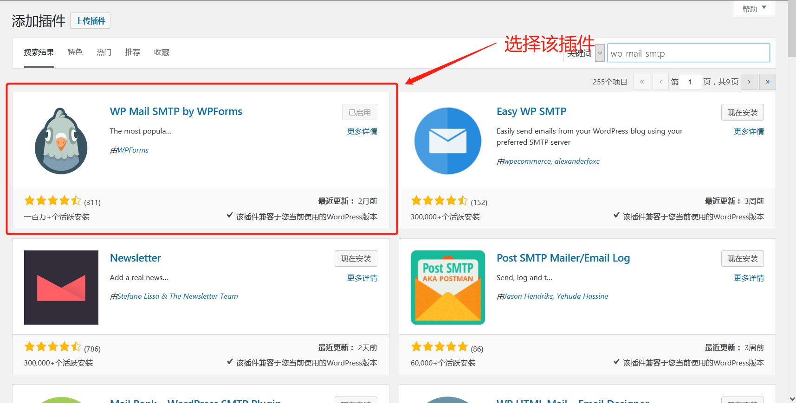Focus the plugin search field wp-mail-smtp
This screenshot has width=796, height=403.
[688, 53]
